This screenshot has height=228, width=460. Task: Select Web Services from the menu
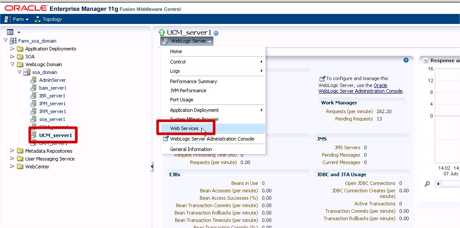point(184,128)
